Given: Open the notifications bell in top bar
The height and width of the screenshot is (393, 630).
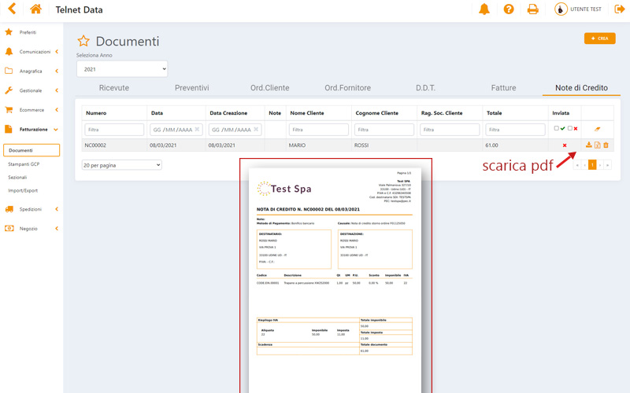Looking at the screenshot, I should coord(484,9).
